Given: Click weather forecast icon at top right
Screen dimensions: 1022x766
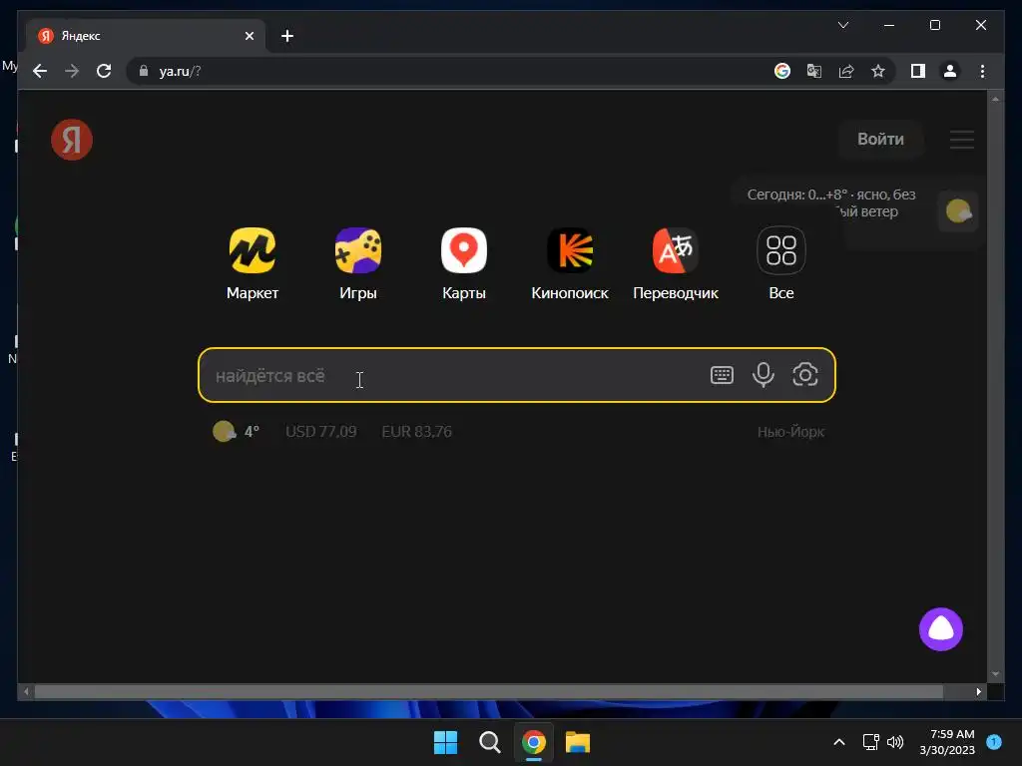Looking at the screenshot, I should [958, 211].
